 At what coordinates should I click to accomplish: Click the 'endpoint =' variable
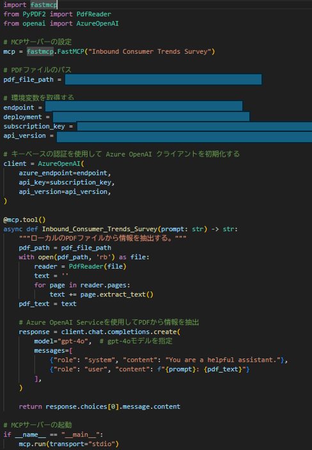[22, 108]
